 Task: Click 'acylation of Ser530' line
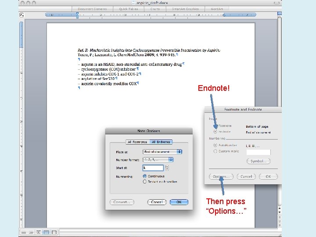96,79
